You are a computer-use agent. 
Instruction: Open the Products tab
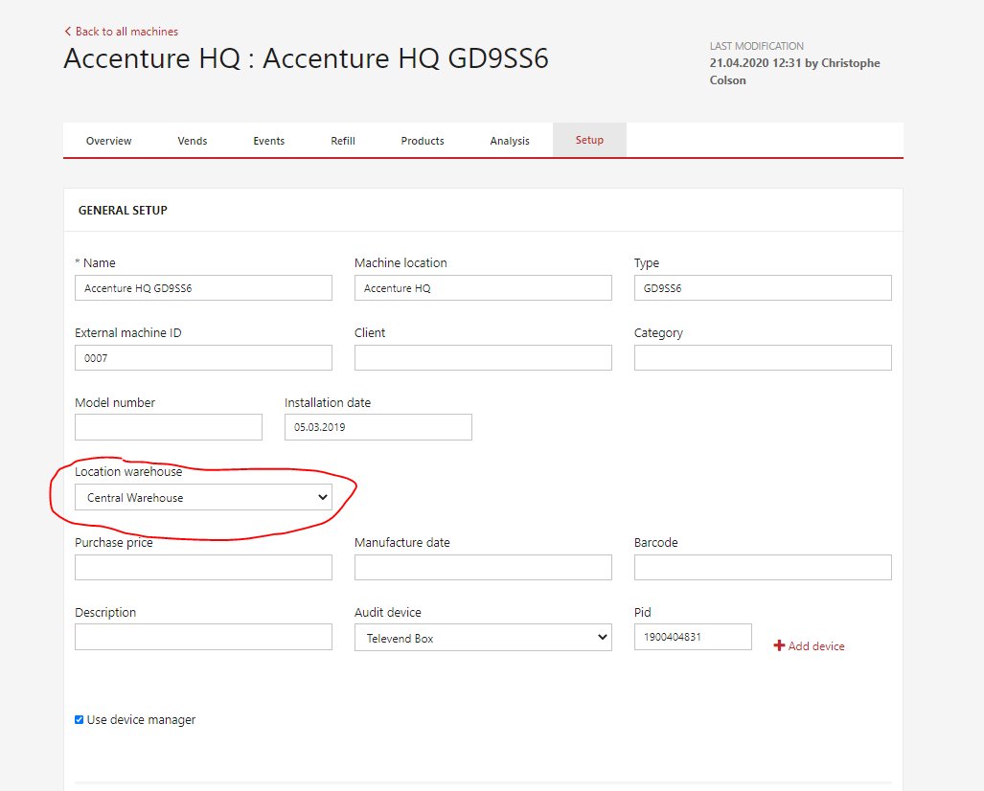coord(423,141)
